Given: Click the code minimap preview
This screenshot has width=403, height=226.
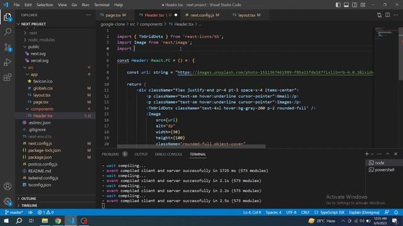Looking at the screenshot, I should coord(386,33).
